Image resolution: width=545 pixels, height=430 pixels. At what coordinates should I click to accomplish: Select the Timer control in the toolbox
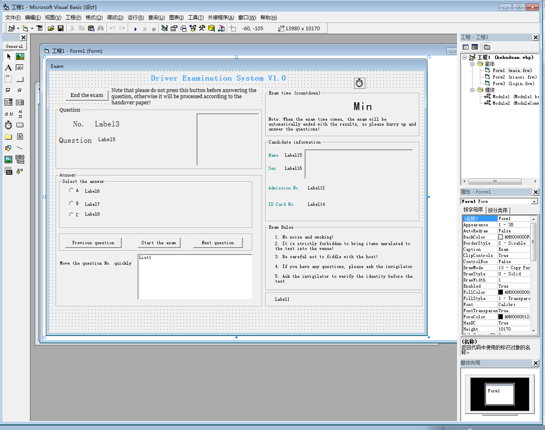(8, 125)
